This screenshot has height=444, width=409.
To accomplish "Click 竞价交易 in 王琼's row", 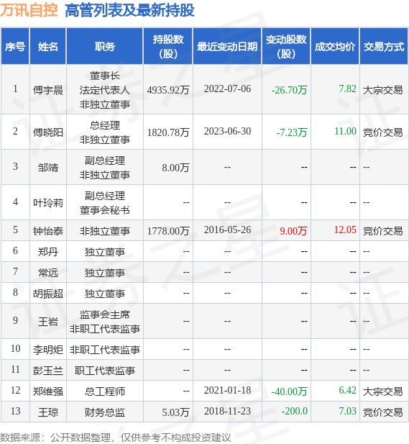I will (382, 412).
